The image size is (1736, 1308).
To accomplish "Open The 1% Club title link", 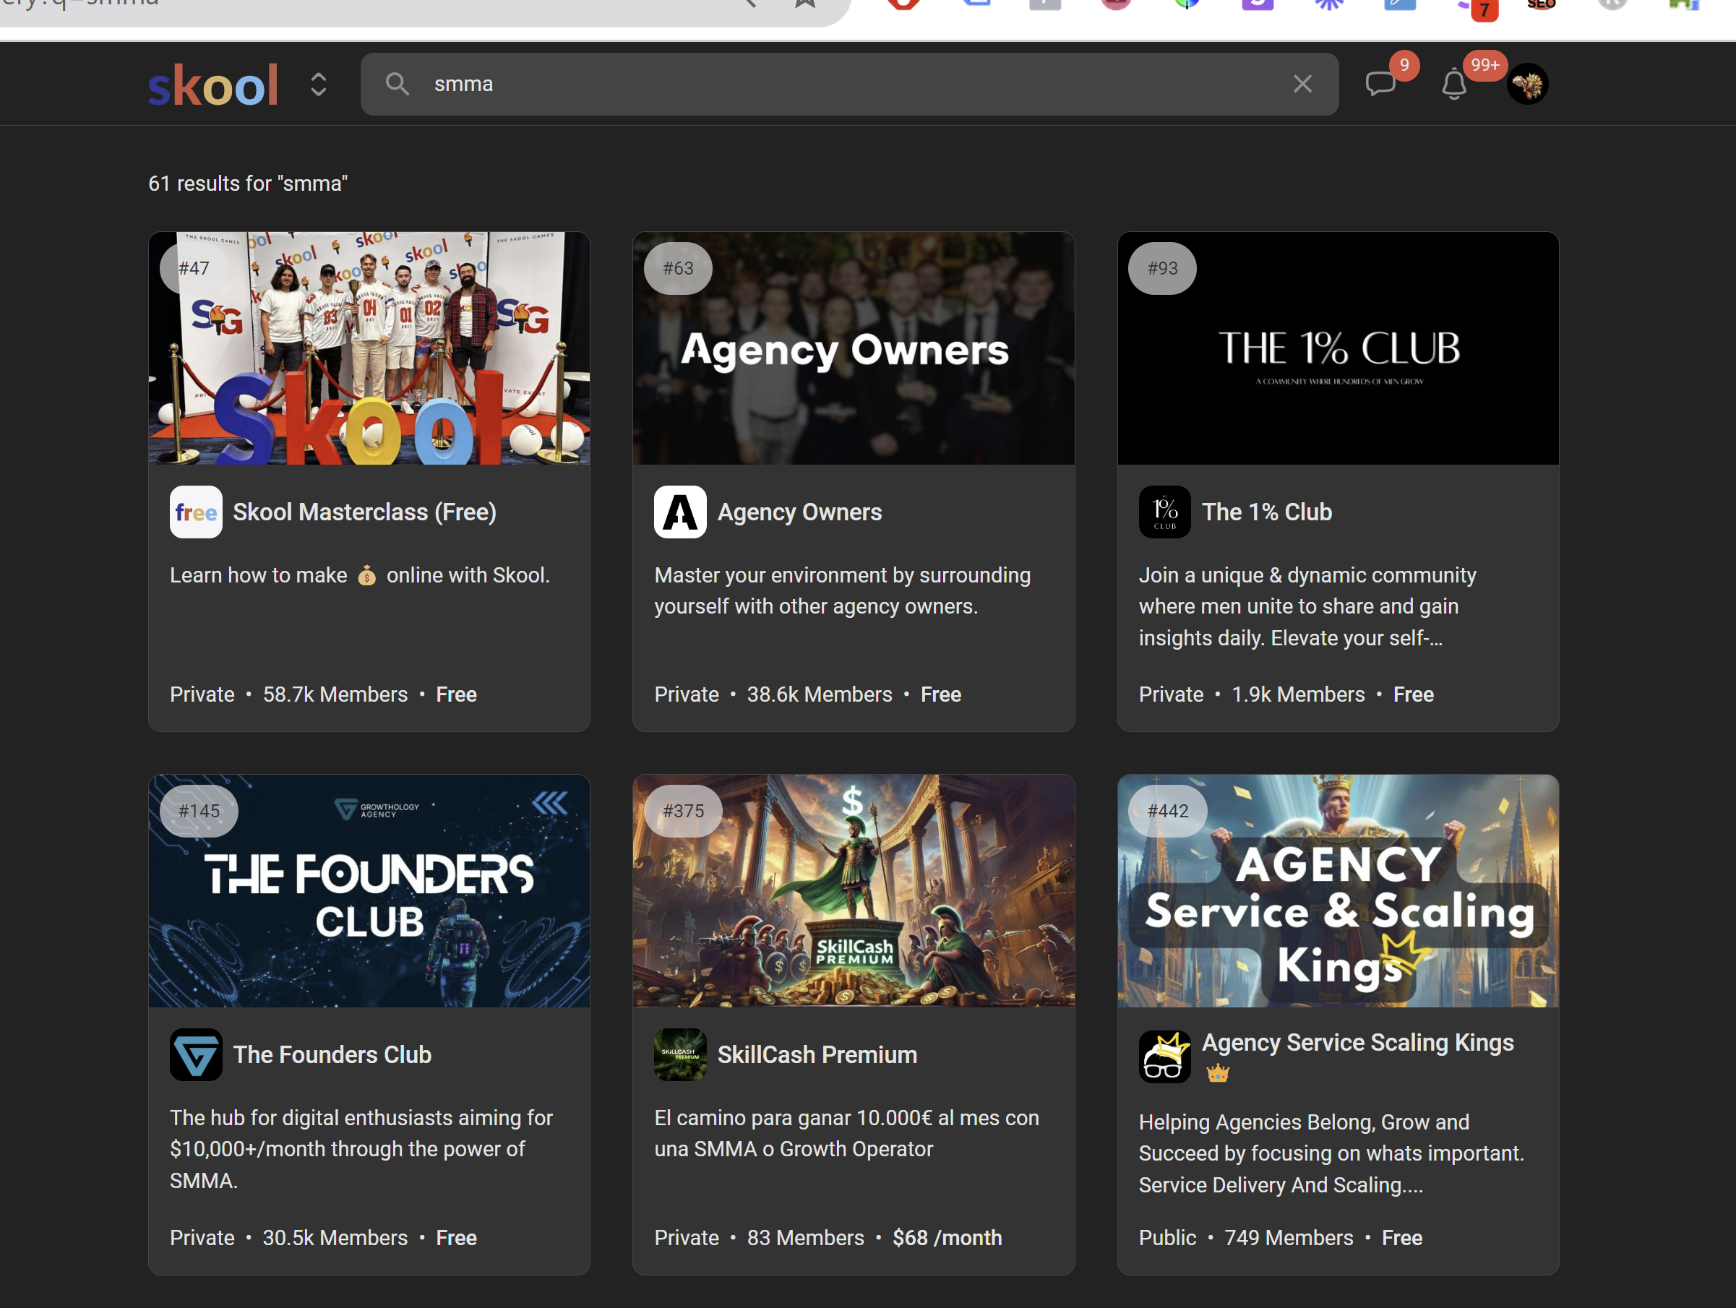I will 1266,512.
